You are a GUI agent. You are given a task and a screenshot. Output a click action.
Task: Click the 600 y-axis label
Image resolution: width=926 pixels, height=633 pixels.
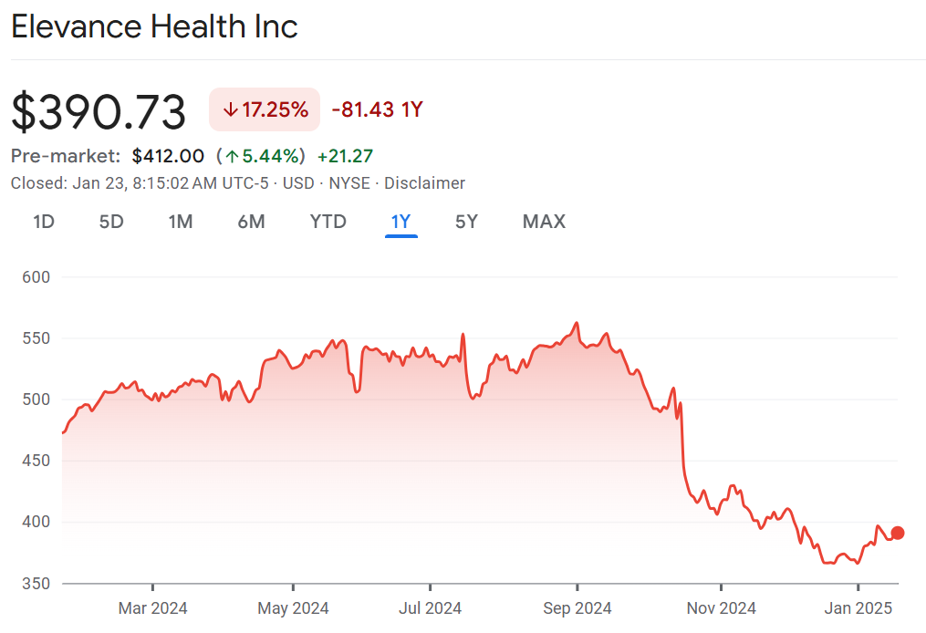point(36,277)
